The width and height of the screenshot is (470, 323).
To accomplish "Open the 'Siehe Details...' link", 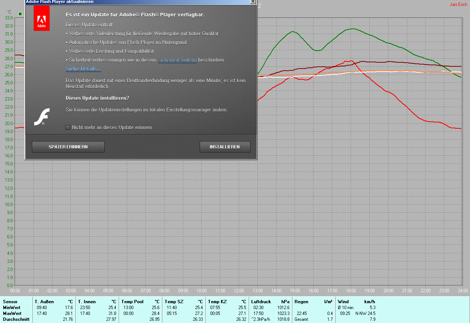I will tap(83, 69).
